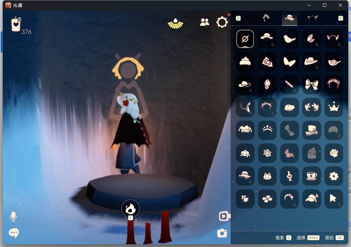Switch to the hat category tab
Image resolution: width=351 pixels, height=247 pixels.
click(289, 18)
